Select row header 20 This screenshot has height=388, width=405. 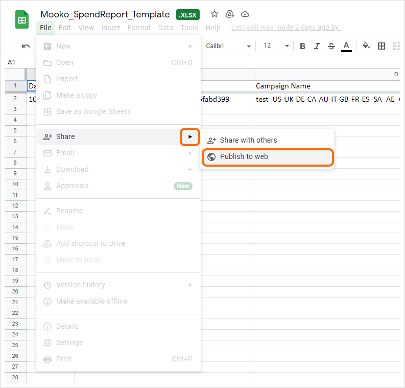[x=15, y=292]
